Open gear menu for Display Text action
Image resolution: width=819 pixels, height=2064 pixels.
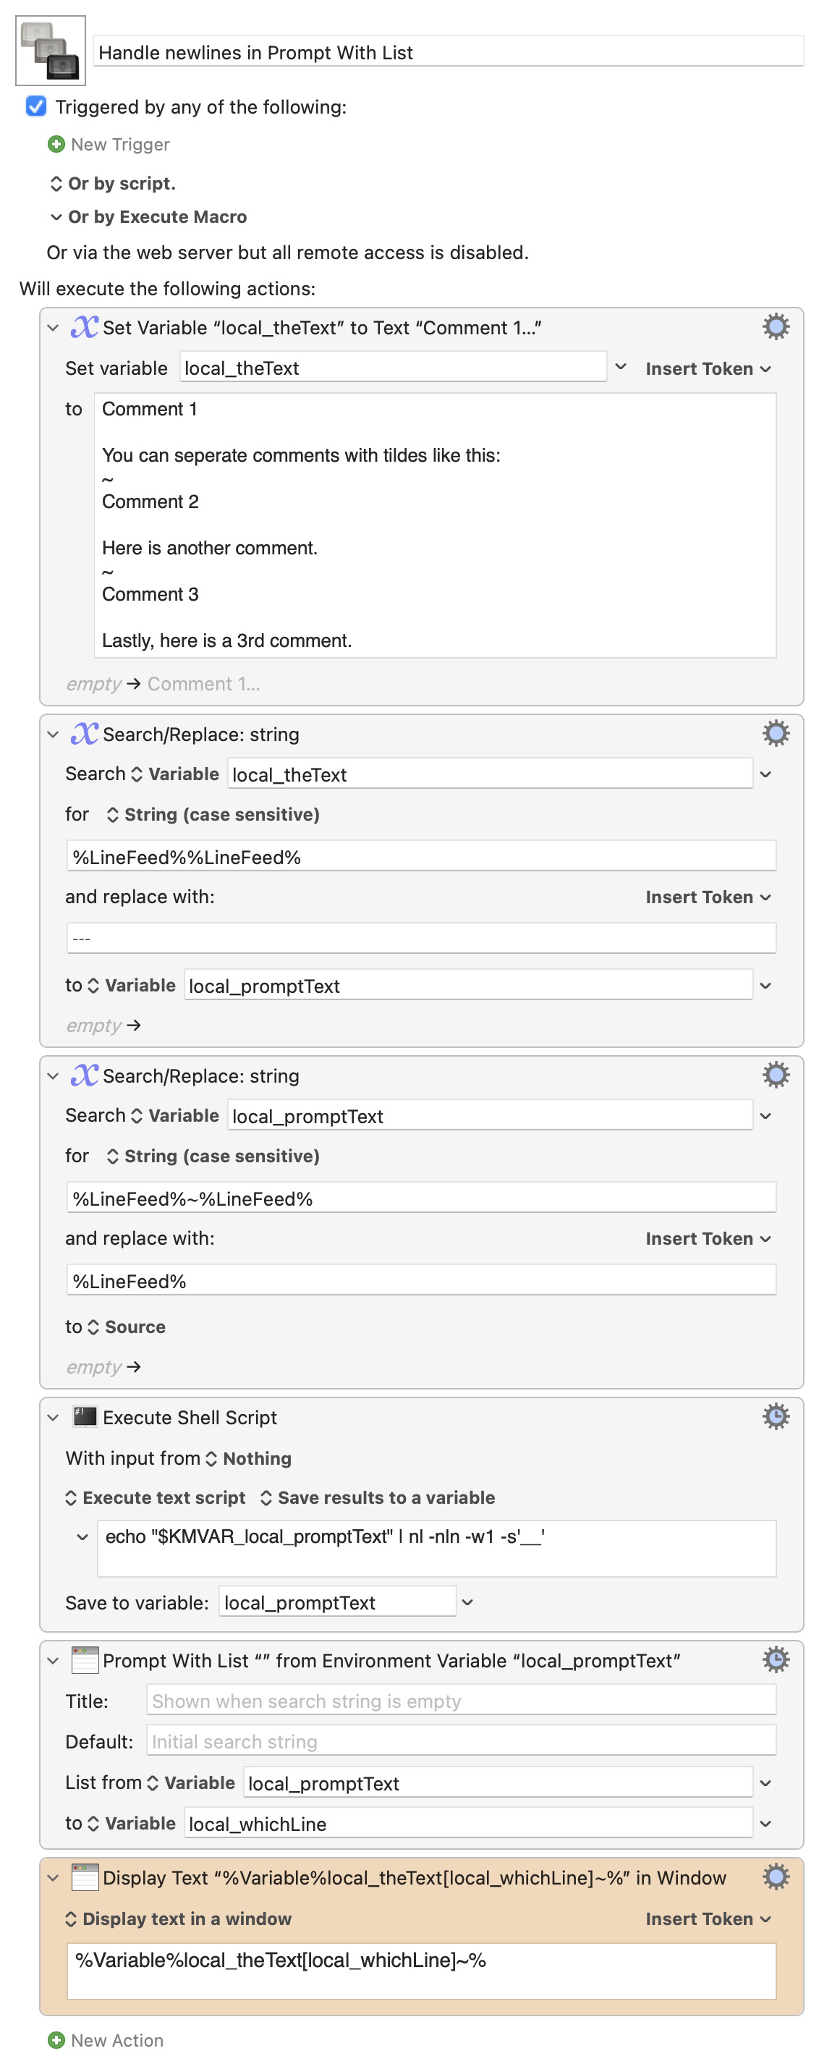pos(775,1877)
